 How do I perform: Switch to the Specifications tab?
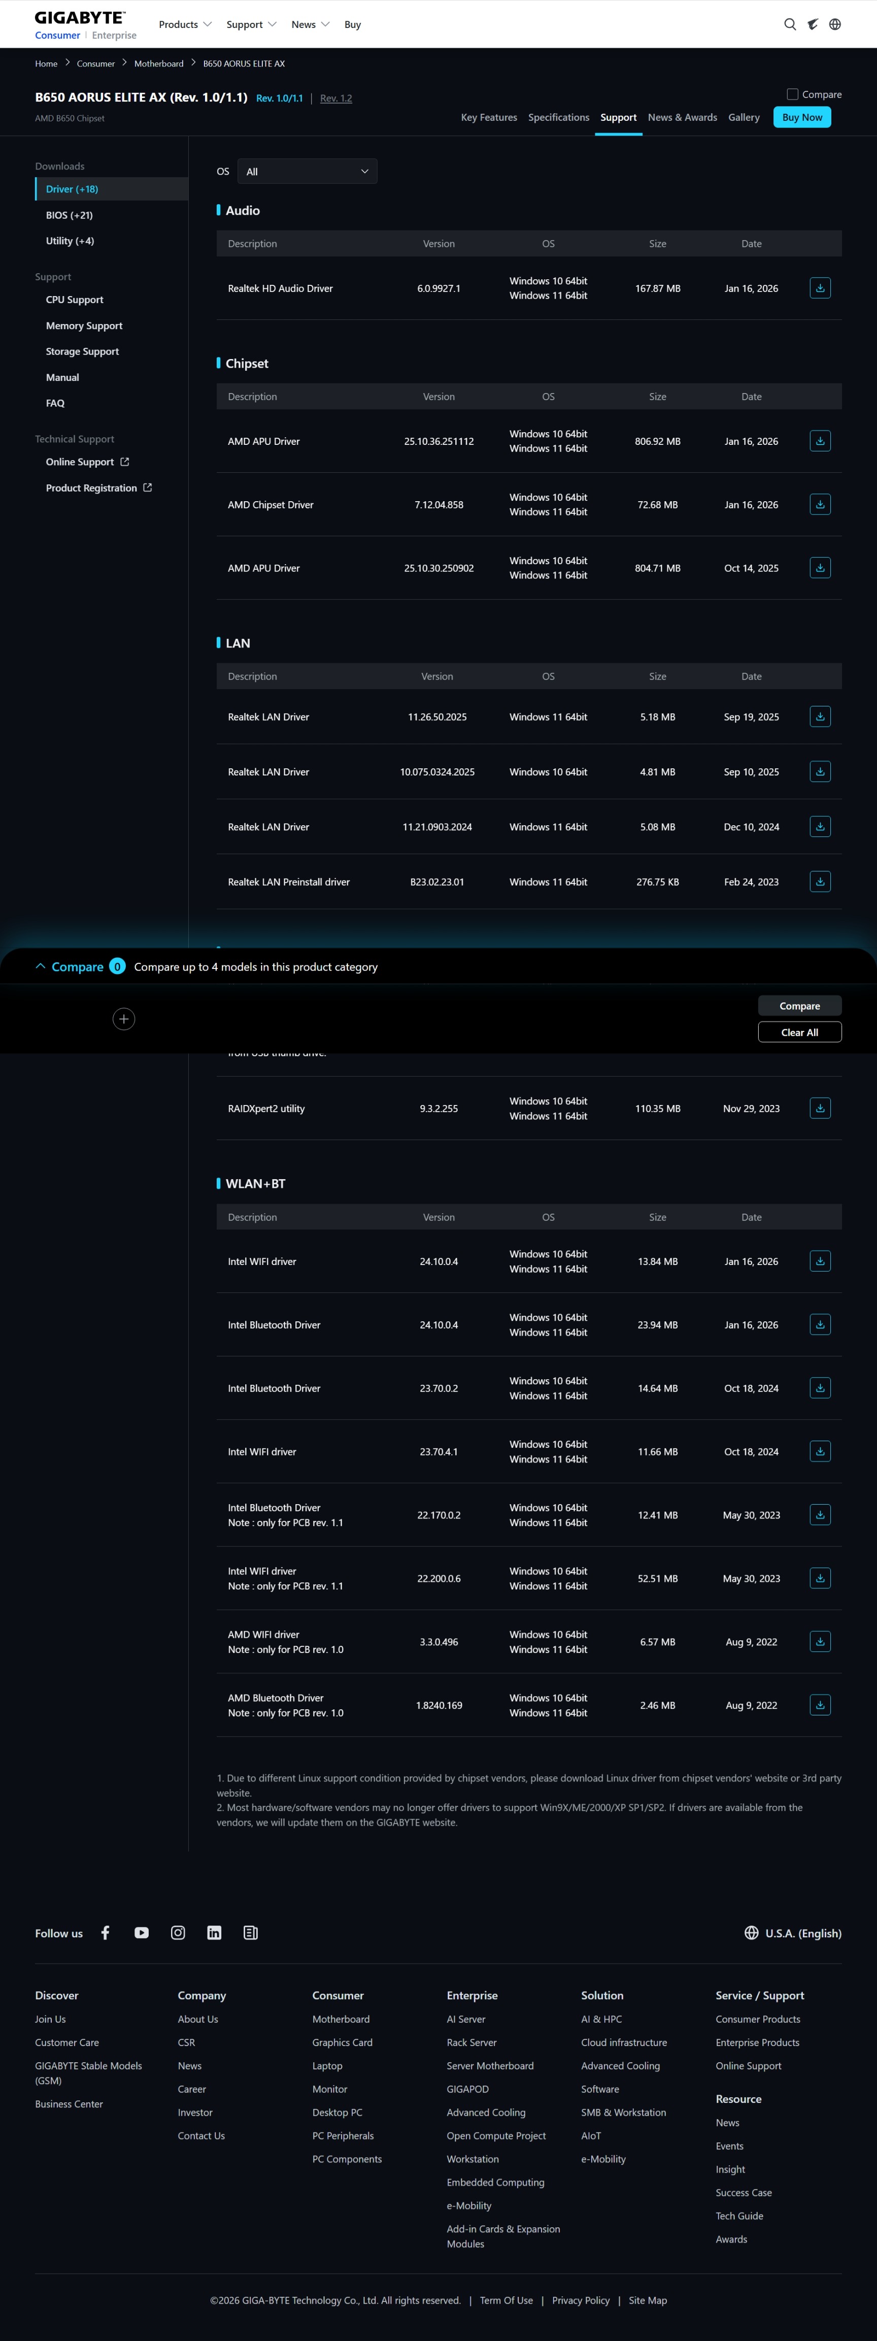pyautogui.click(x=558, y=117)
